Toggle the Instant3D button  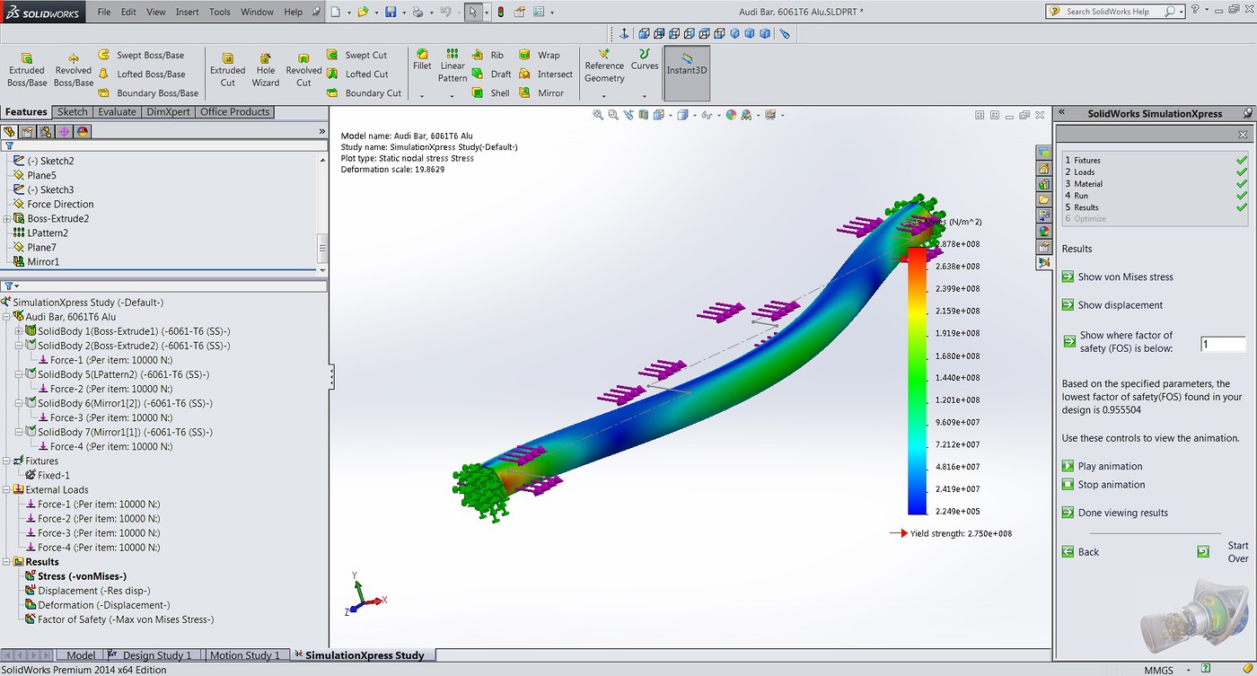pos(687,74)
